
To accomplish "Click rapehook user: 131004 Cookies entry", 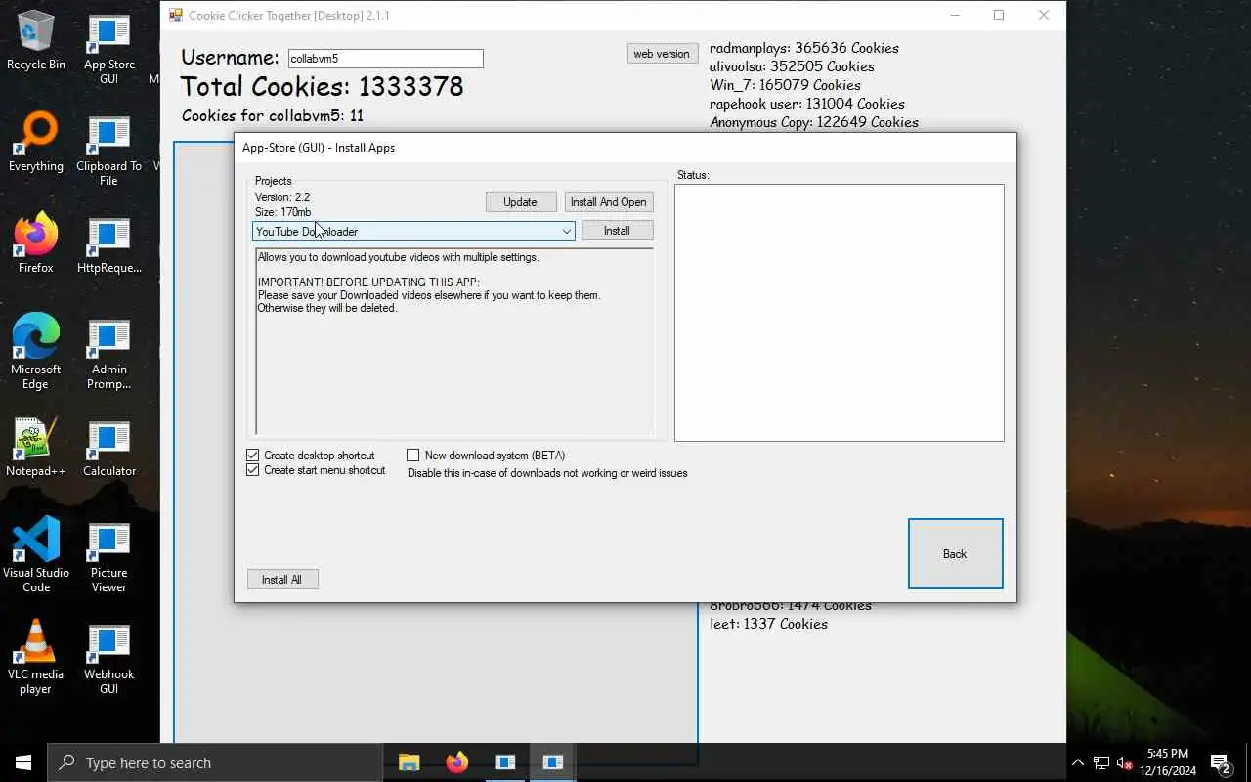I will (x=807, y=104).
